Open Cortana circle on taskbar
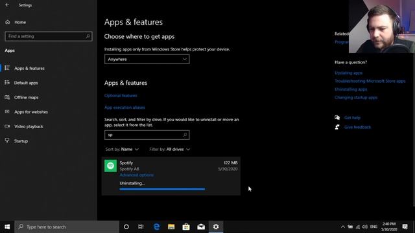 click(126, 227)
